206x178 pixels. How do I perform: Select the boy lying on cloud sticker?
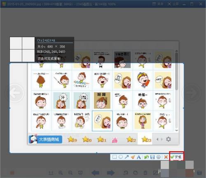82,80
